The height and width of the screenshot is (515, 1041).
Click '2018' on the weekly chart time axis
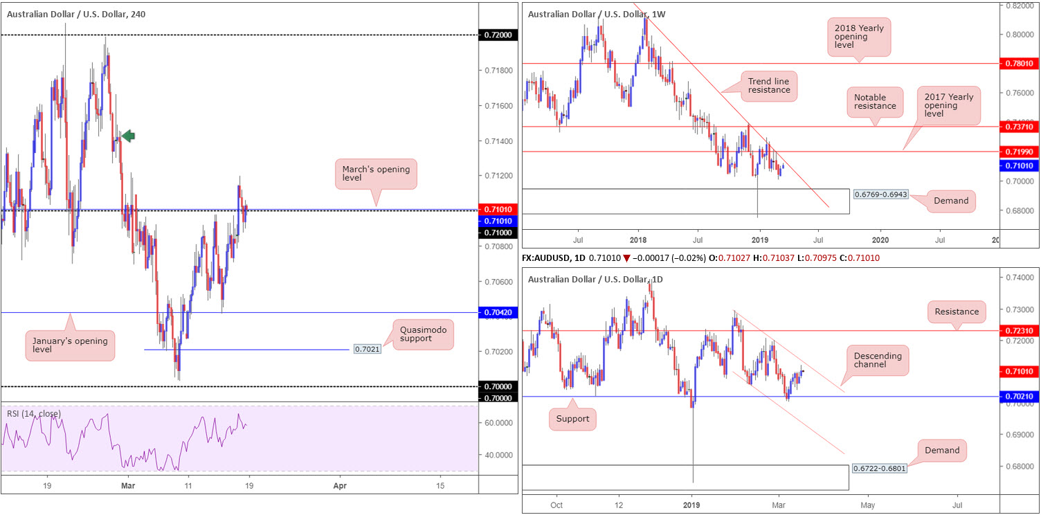638,240
